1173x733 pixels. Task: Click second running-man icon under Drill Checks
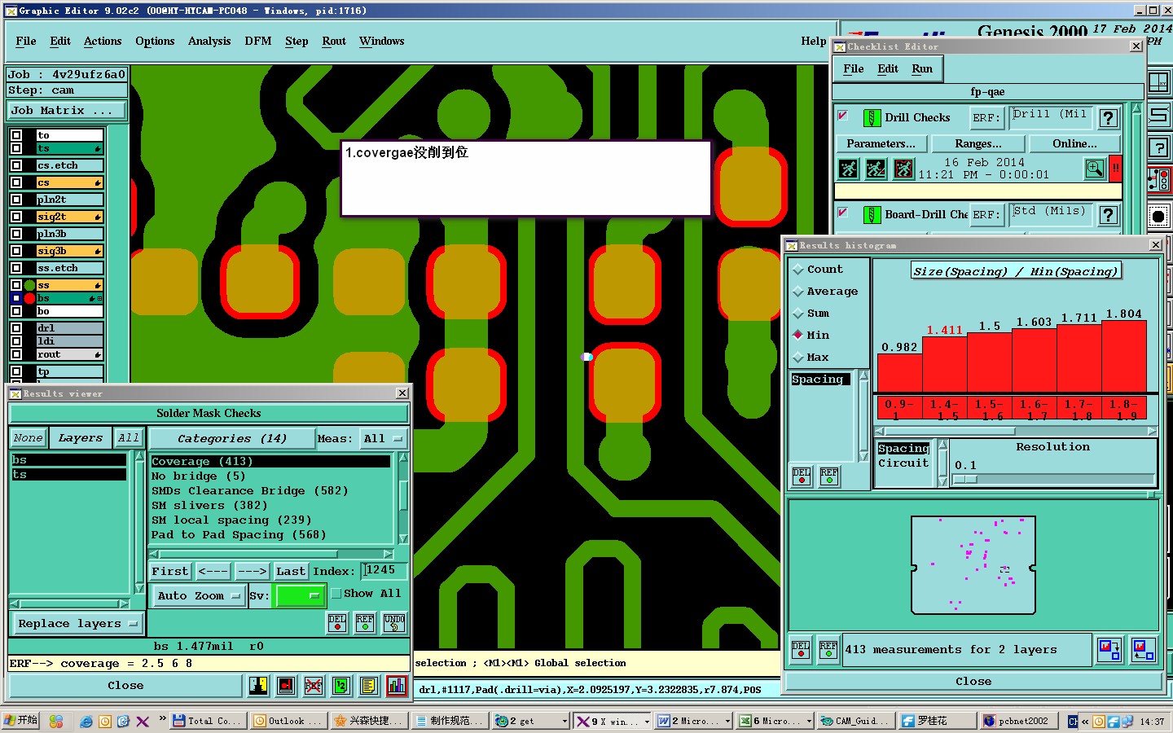point(876,169)
